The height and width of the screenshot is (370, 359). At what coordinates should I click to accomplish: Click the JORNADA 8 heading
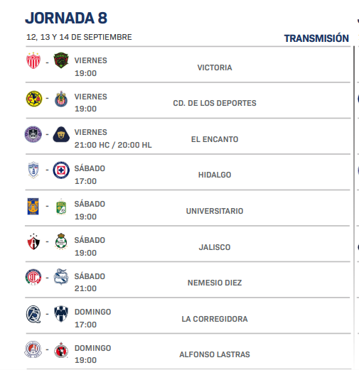66,18
